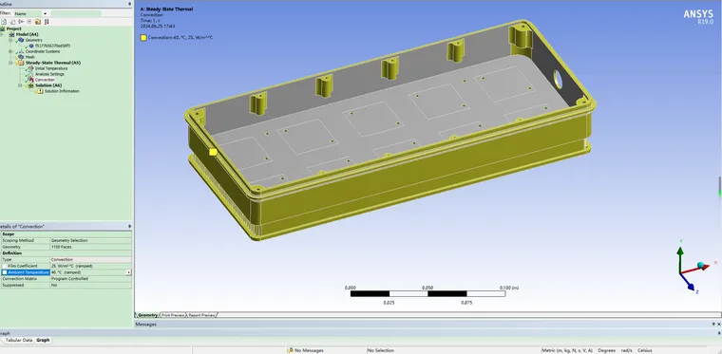722x354 pixels.
Task: Click the Analysis Settings icon in tree
Action: pos(30,74)
